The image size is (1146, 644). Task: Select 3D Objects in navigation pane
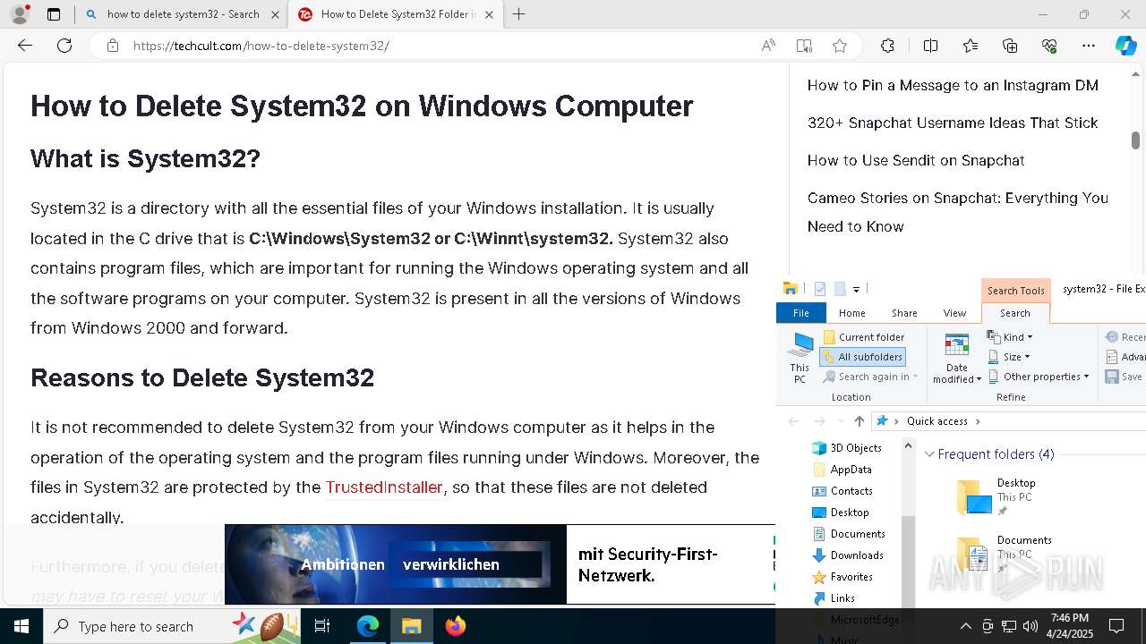(847, 448)
